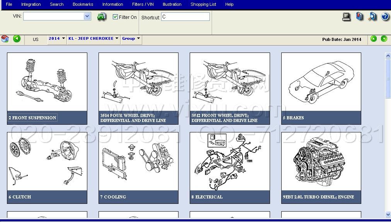391x222 pixels.
Task: Click the green up arrow button
Action: click(x=374, y=39)
